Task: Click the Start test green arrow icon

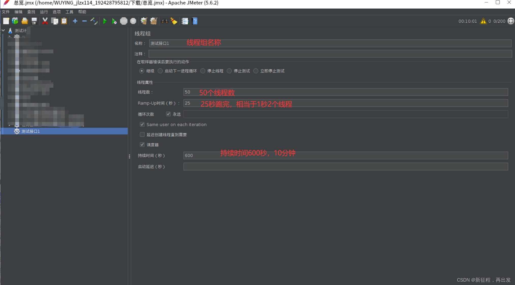Action: [x=105, y=21]
